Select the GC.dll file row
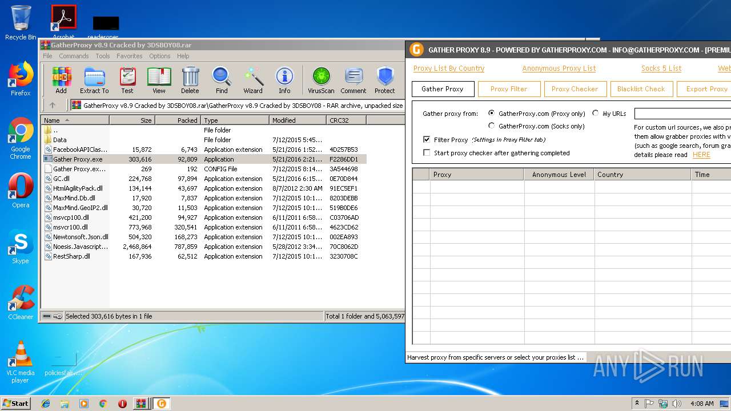731x411 pixels. pyautogui.click(x=204, y=179)
